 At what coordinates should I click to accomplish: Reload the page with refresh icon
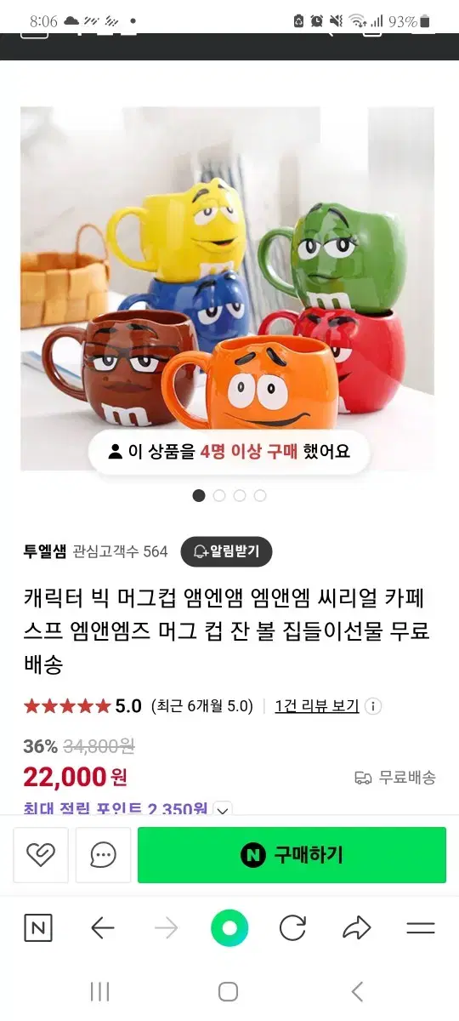pyautogui.click(x=292, y=928)
